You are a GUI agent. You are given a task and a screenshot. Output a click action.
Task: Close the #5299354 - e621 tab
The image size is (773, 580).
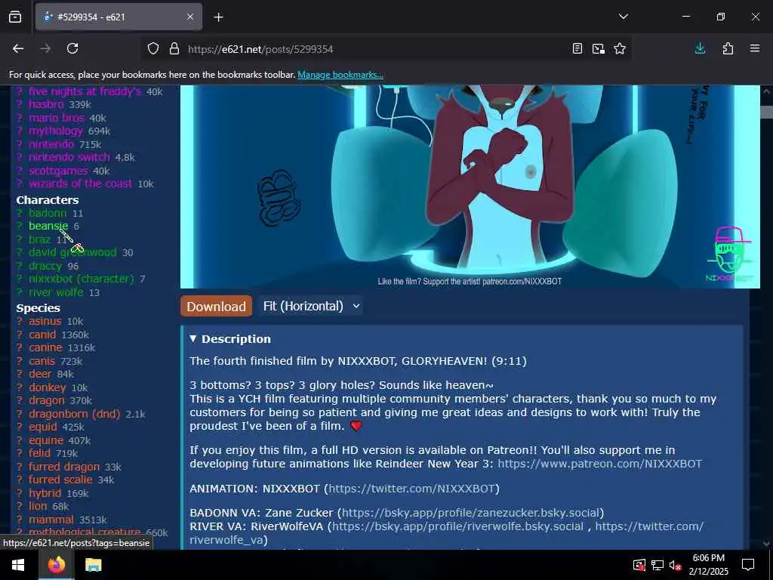[190, 17]
